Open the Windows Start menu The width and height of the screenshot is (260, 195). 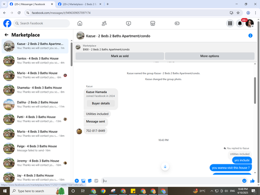(x=5, y=191)
